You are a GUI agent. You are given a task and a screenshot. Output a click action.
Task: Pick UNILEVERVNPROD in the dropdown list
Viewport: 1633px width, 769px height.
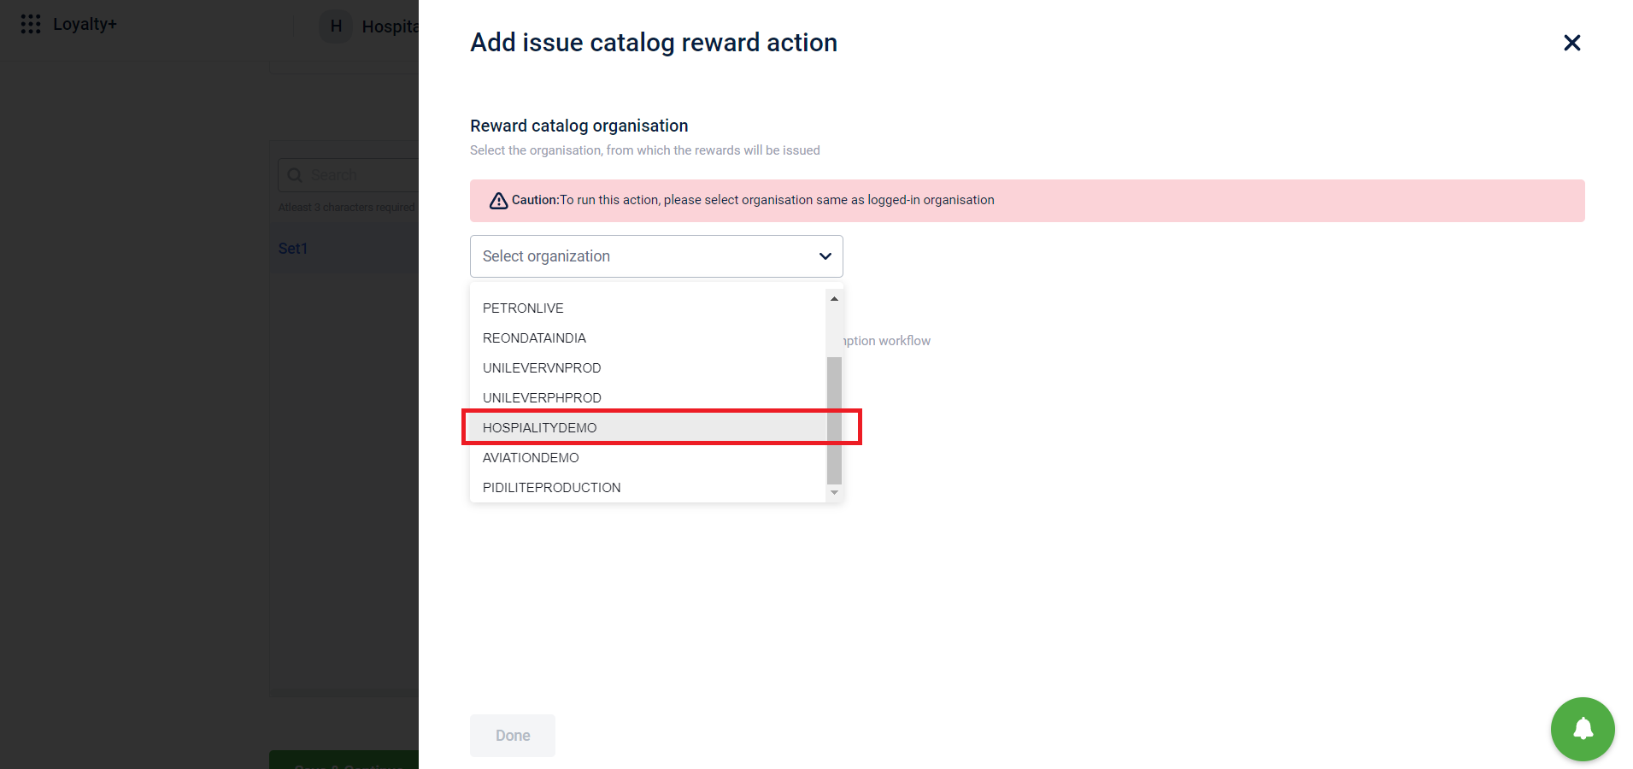pyautogui.click(x=541, y=367)
